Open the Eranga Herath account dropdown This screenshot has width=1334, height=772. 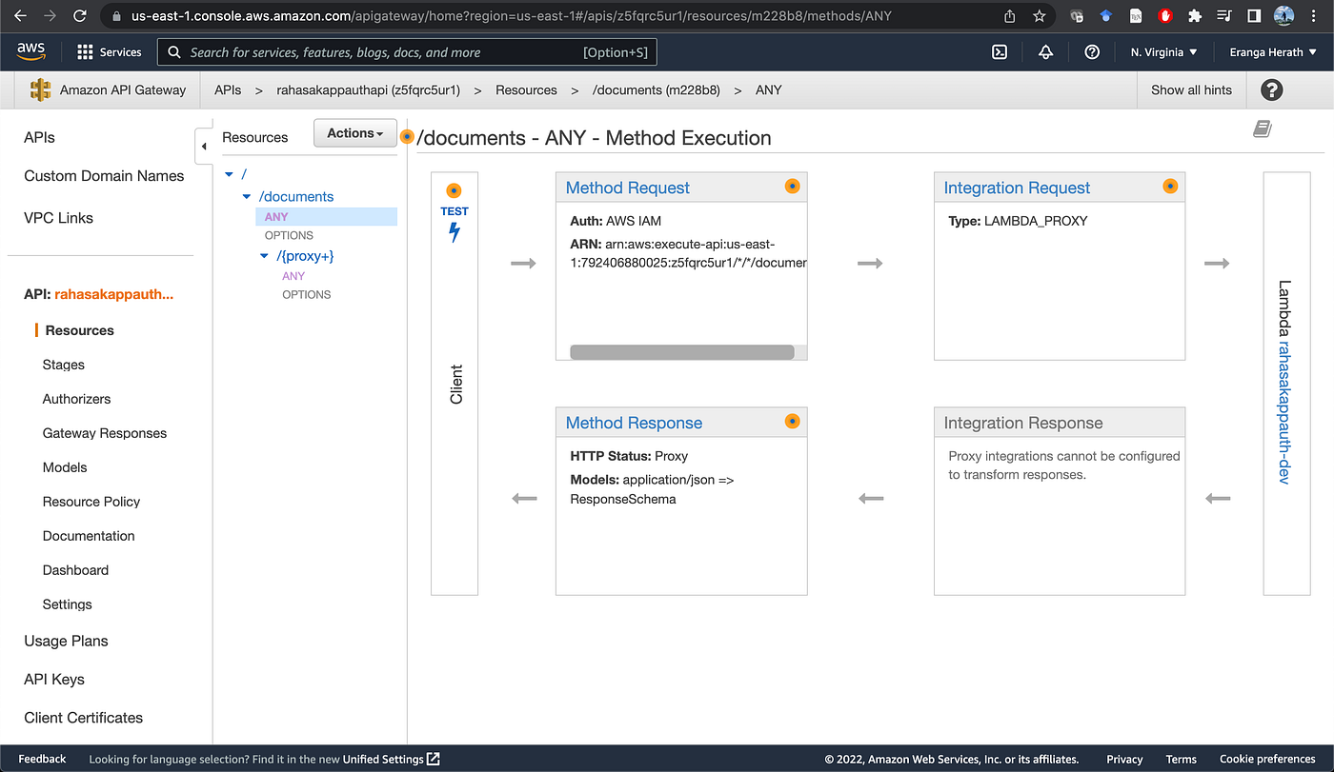(x=1273, y=52)
